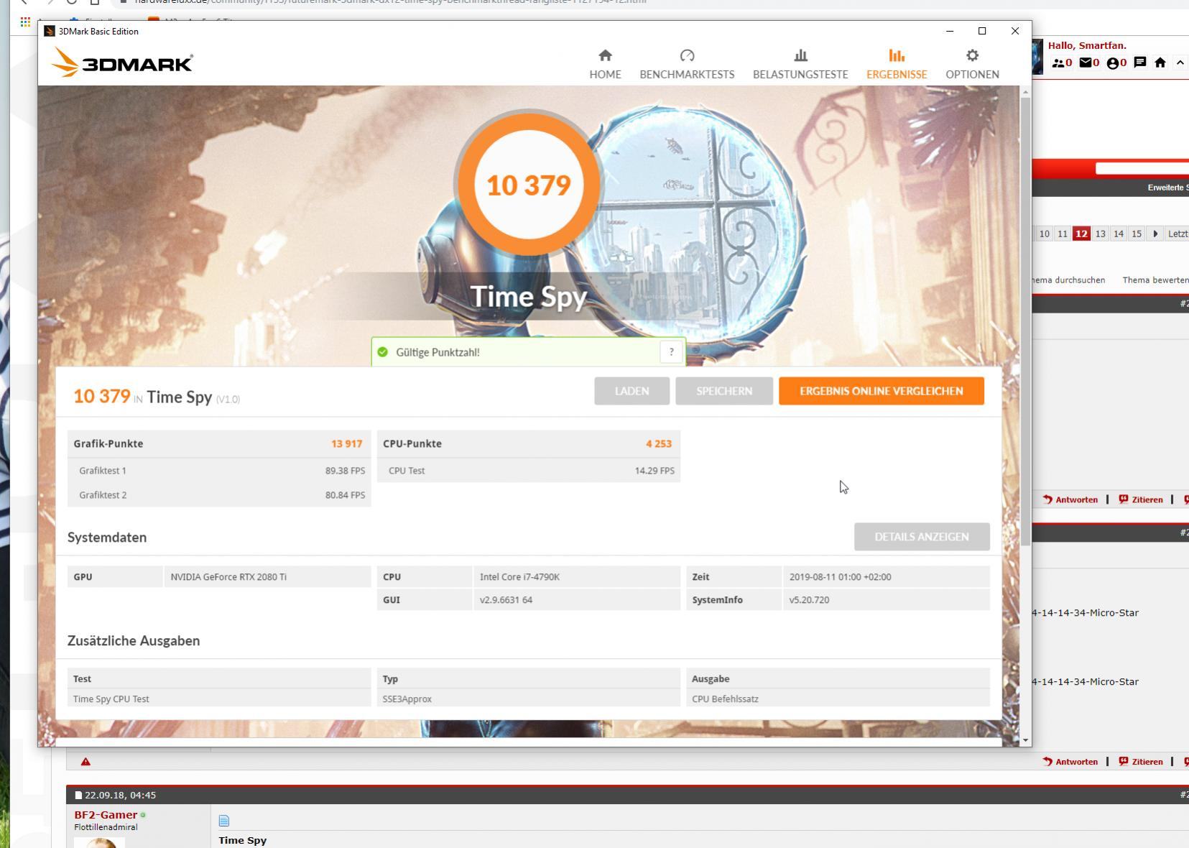
Task: Click NVIDIA GeForce RTX 2080 Ti value
Action: [228, 577]
